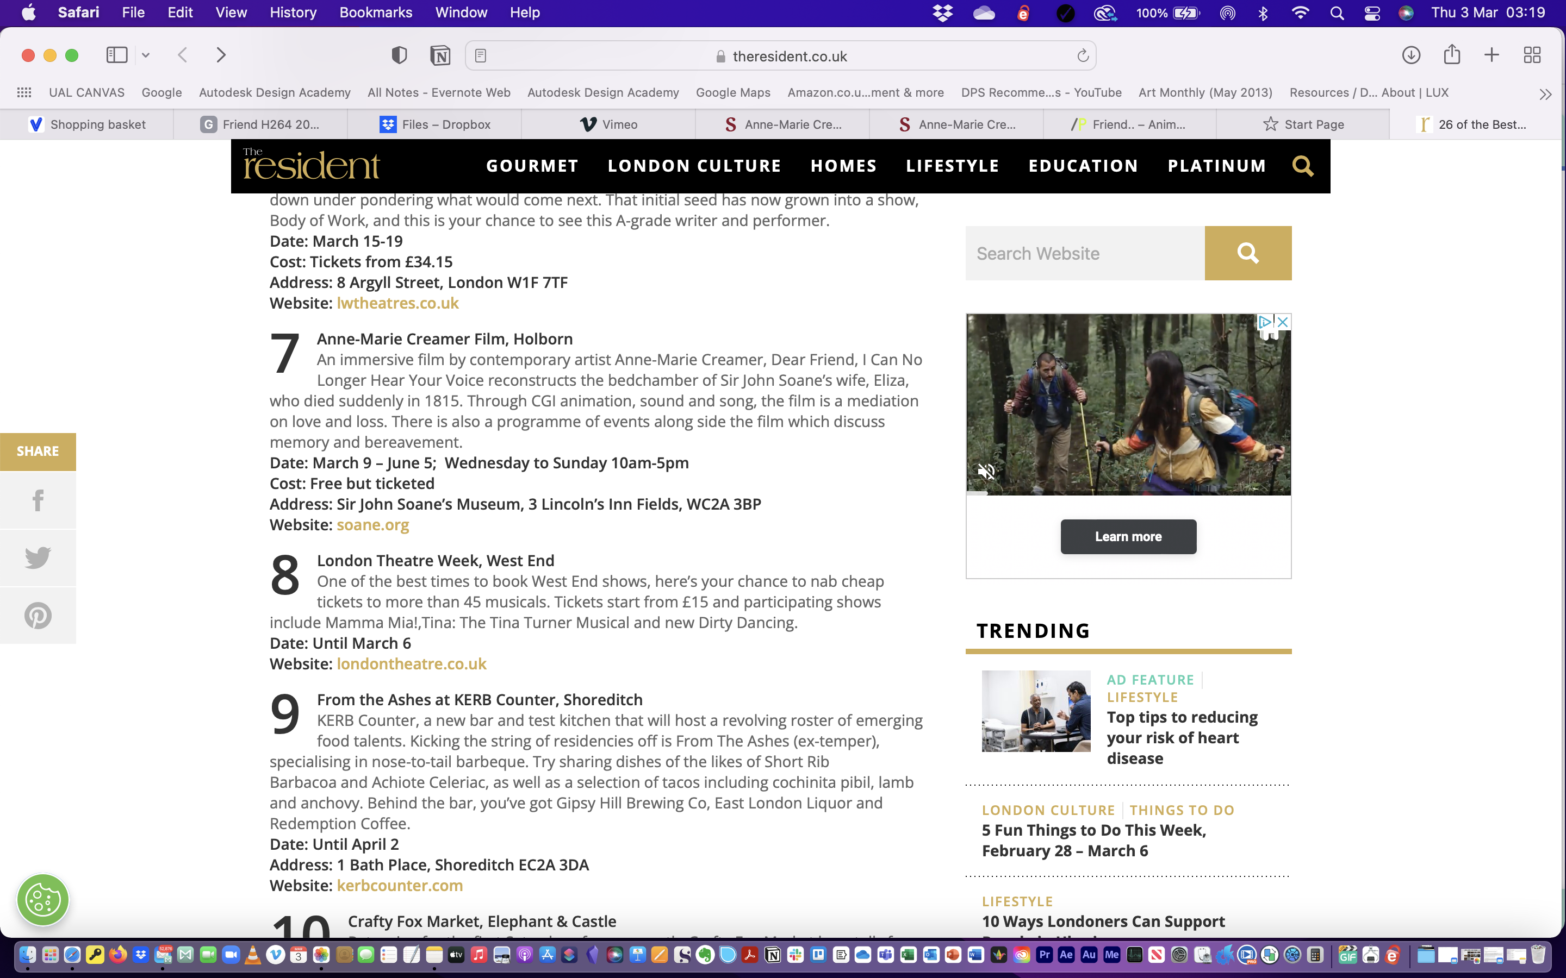Go forward to the next page
Screen dimensions: 1566x978
tap(221, 55)
